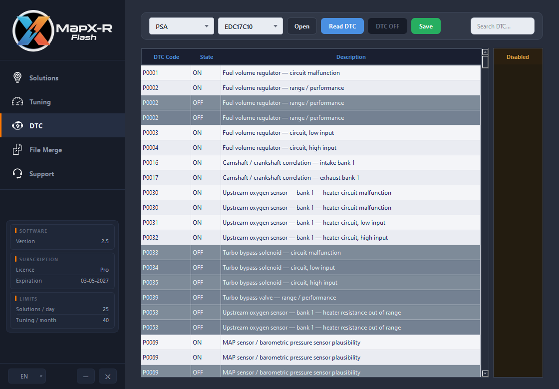Open the Support page
Image resolution: width=559 pixels, height=389 pixels.
[x=62, y=174]
